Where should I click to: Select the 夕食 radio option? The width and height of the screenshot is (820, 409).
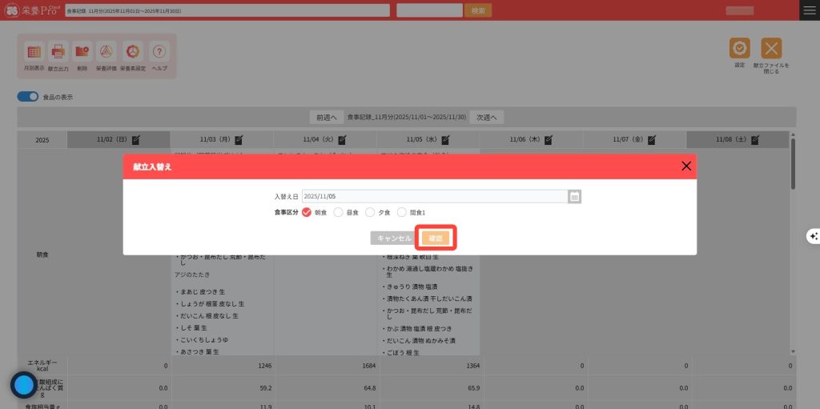370,213
